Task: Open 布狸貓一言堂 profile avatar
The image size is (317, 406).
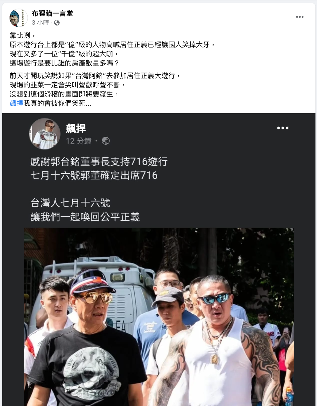Action: 18,18
